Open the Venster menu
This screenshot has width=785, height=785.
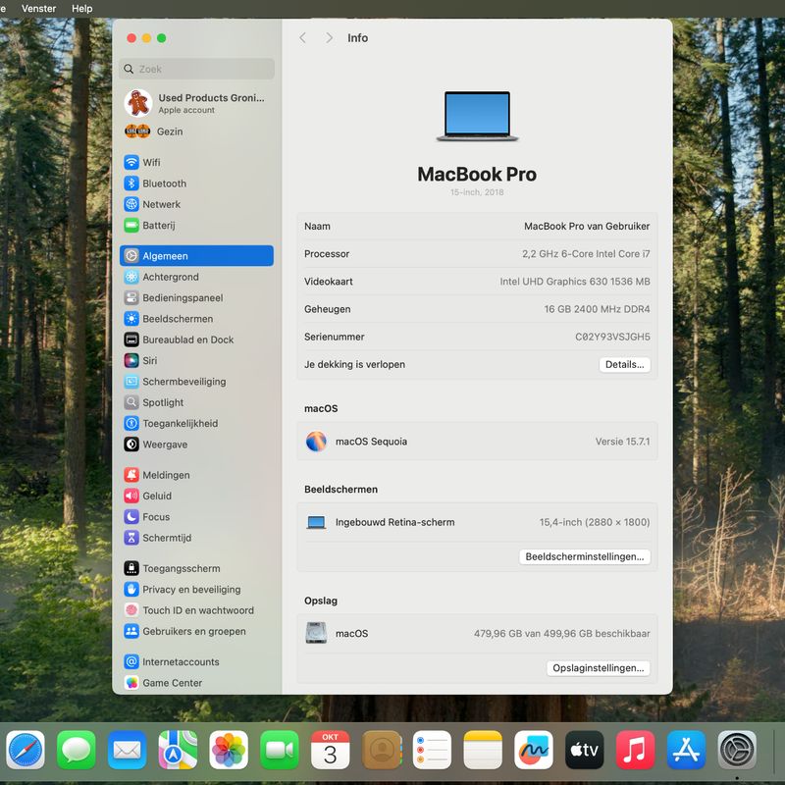pos(38,8)
